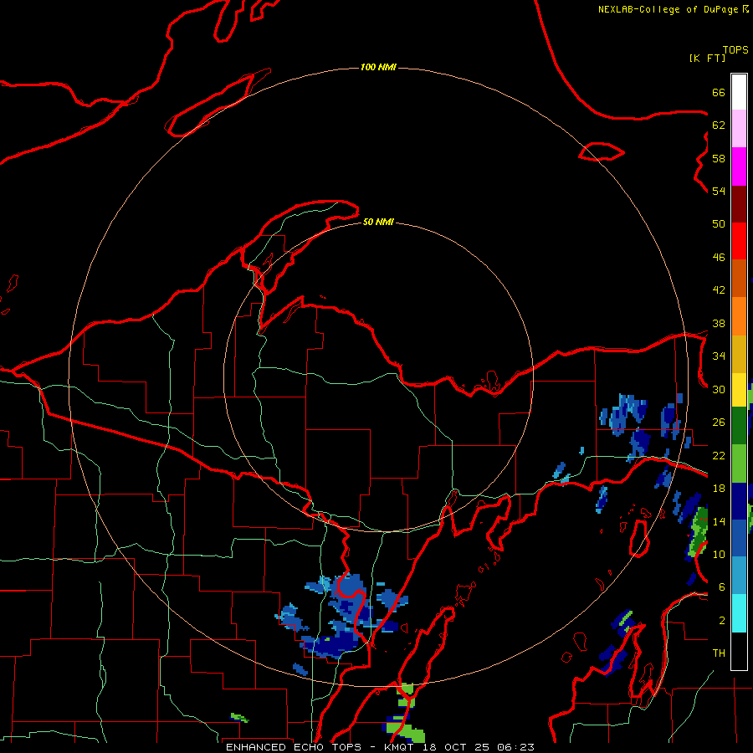Select the light pink legend swatch
The image size is (753, 753).
(739, 128)
